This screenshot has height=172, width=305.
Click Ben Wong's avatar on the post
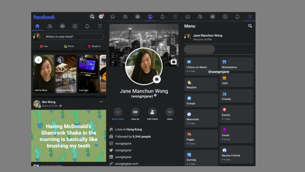pyautogui.click(x=37, y=104)
